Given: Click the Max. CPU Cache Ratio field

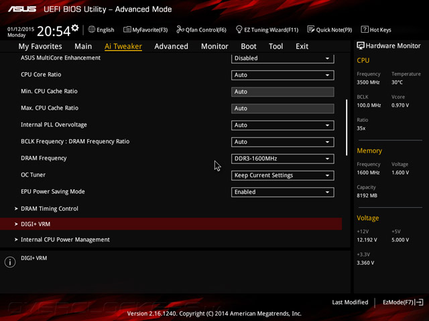Looking at the screenshot, I should tap(283, 108).
